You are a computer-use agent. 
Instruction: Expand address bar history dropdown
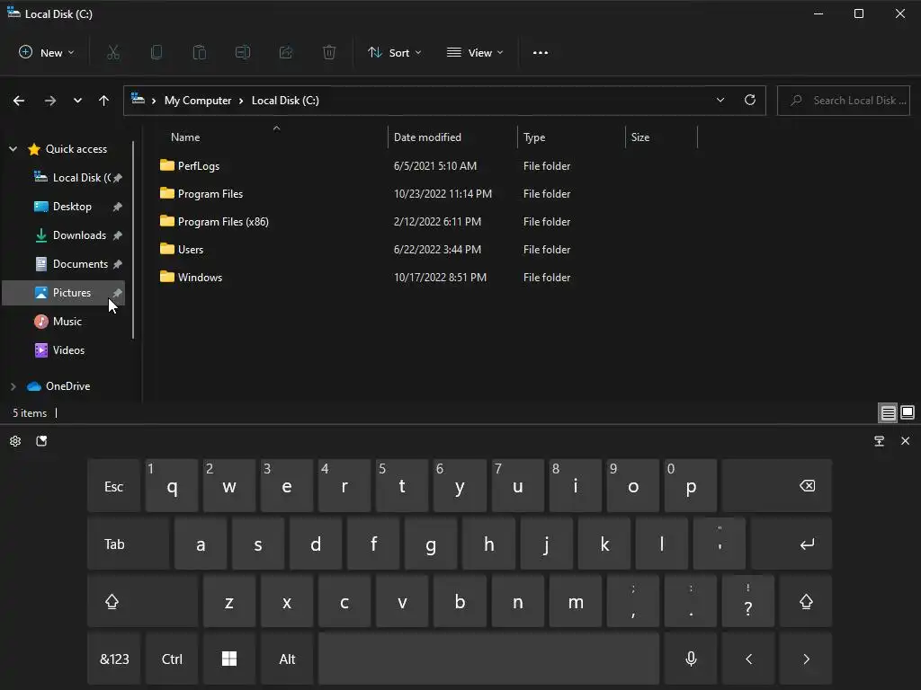coord(720,100)
